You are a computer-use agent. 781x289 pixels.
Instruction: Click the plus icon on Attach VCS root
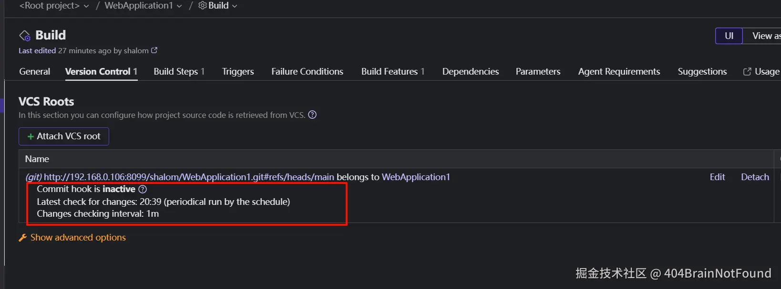point(31,136)
